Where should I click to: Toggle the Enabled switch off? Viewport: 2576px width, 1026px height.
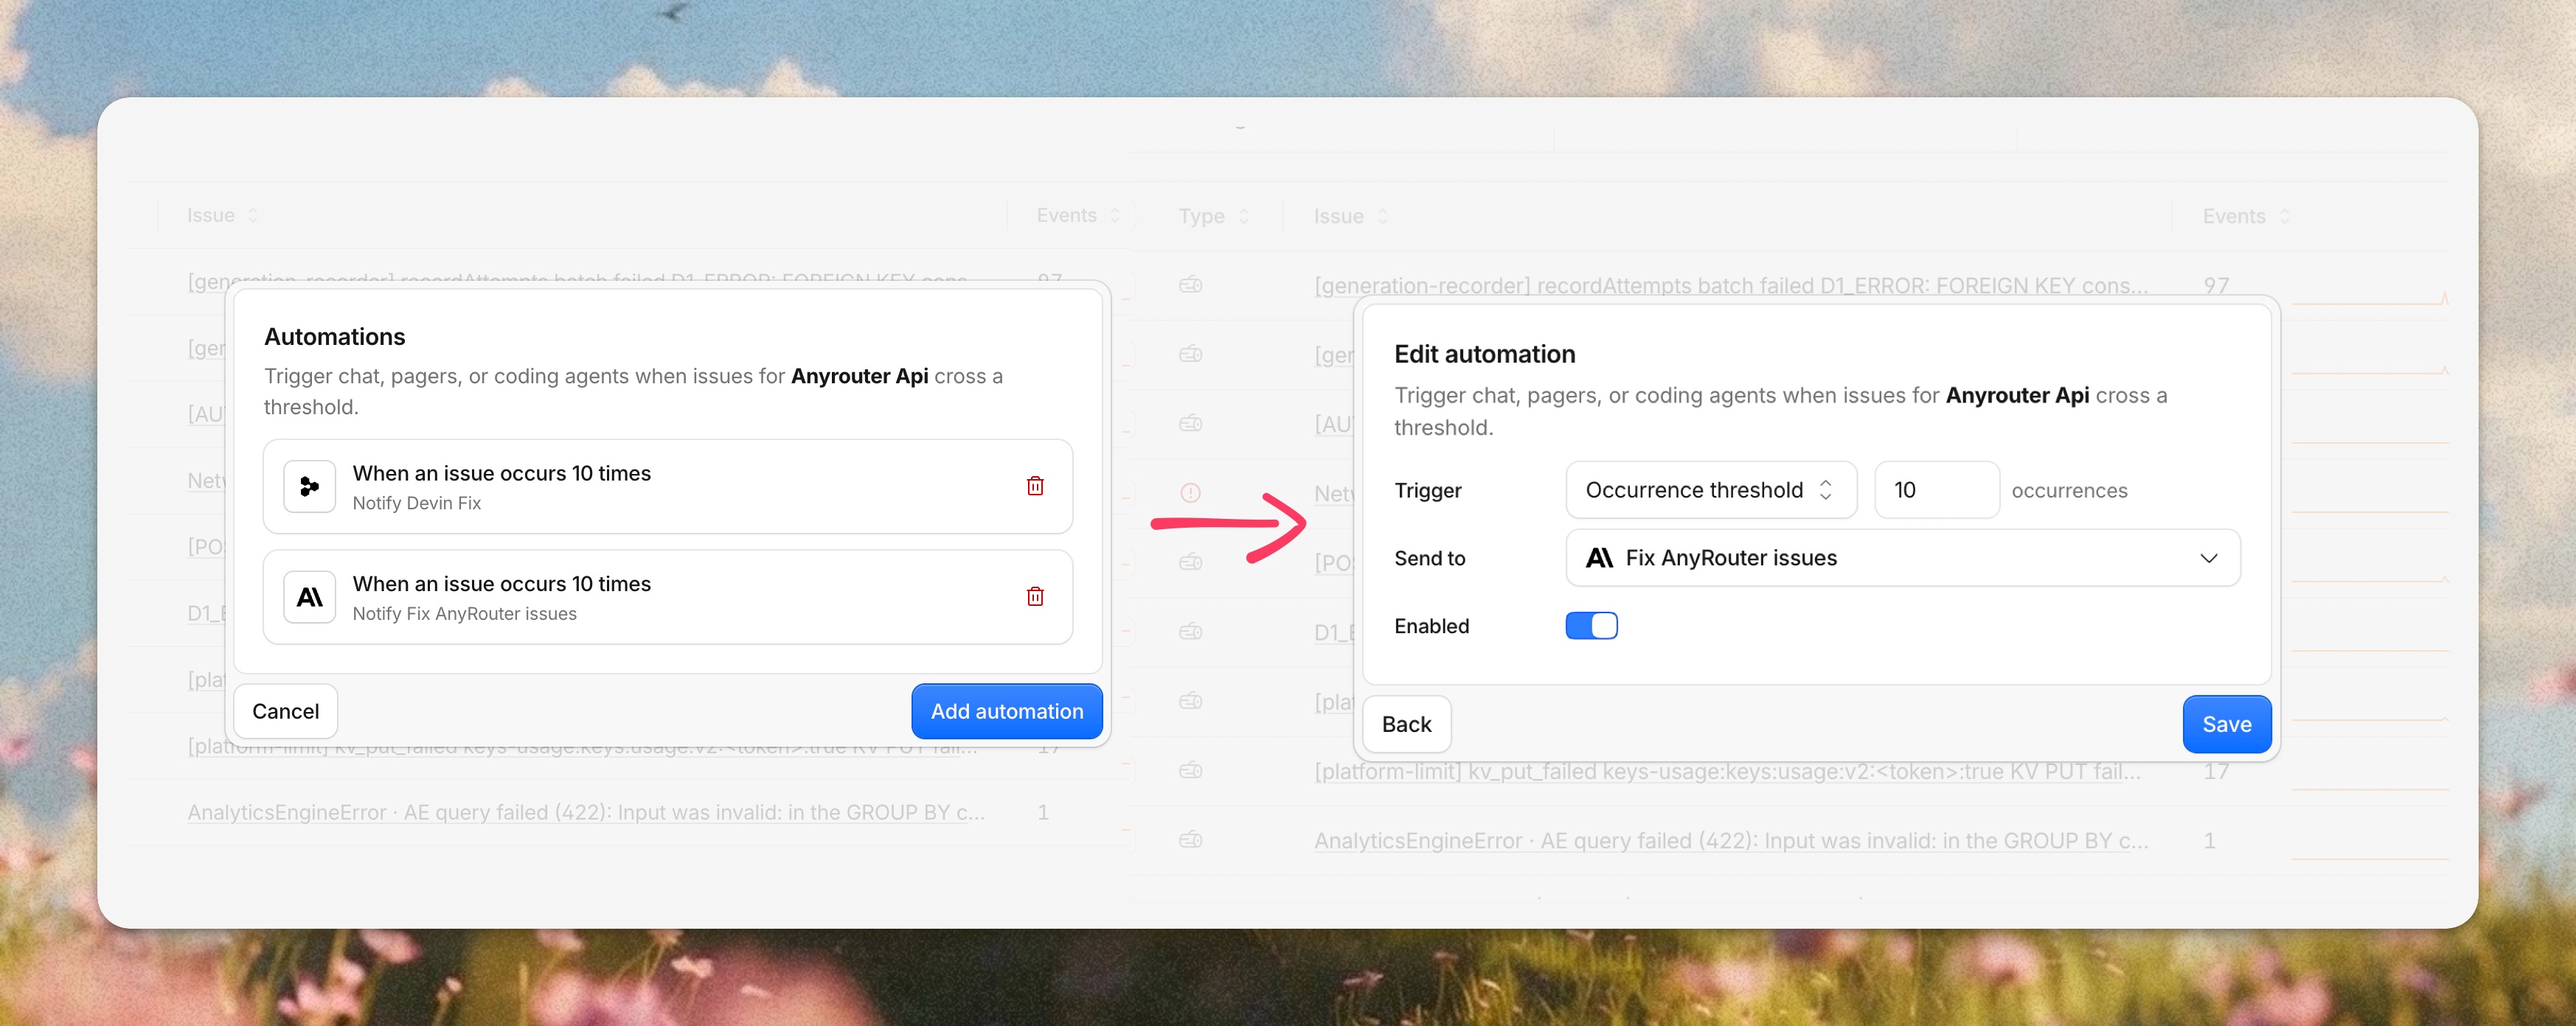pyautogui.click(x=1591, y=625)
